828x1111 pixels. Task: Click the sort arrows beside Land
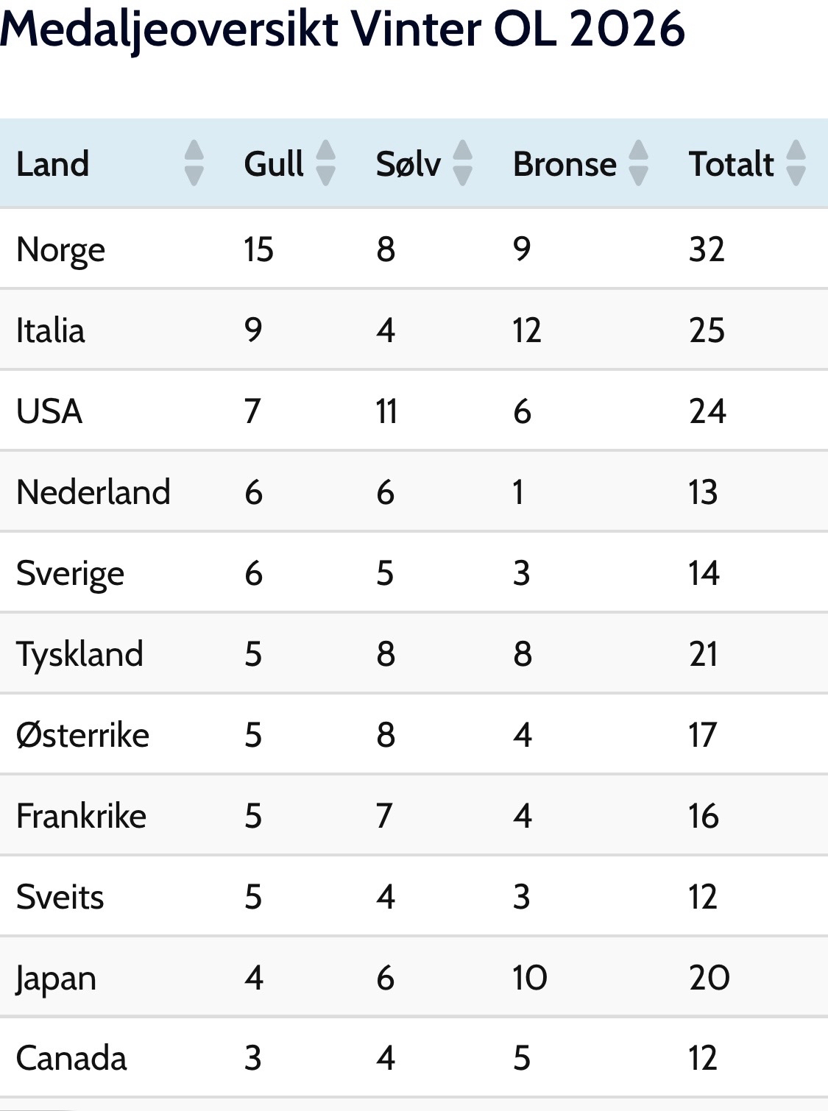click(x=194, y=163)
